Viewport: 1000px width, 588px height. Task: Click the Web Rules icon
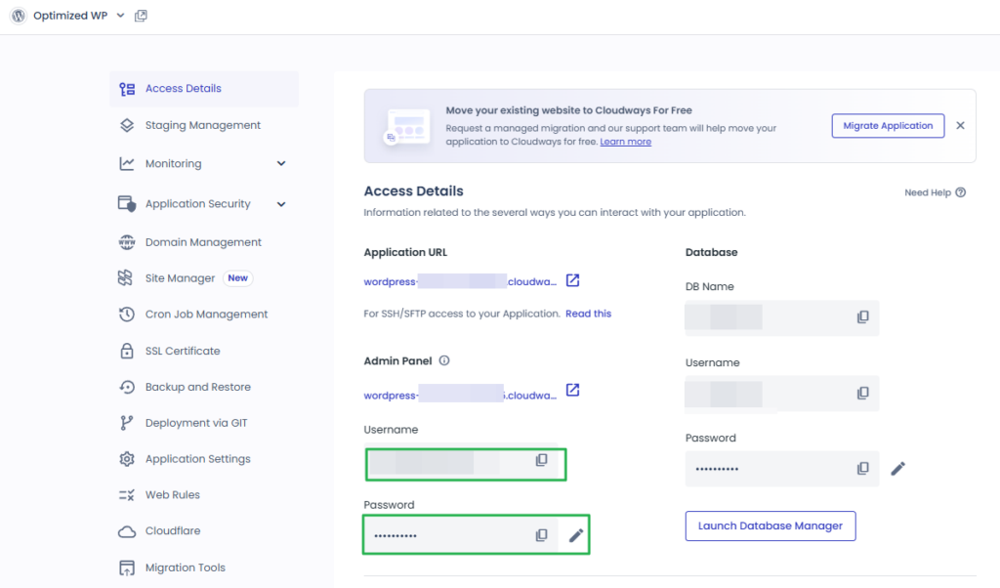[126, 495]
